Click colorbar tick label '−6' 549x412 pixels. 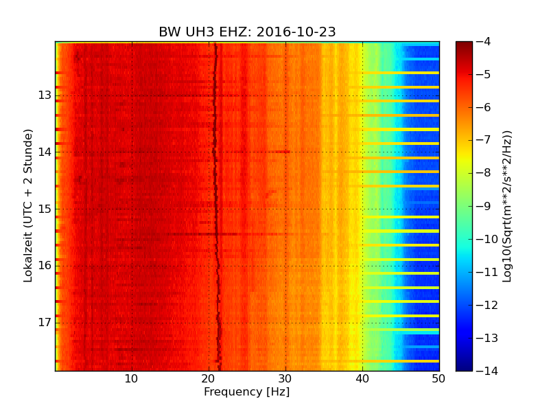pyautogui.click(x=484, y=108)
